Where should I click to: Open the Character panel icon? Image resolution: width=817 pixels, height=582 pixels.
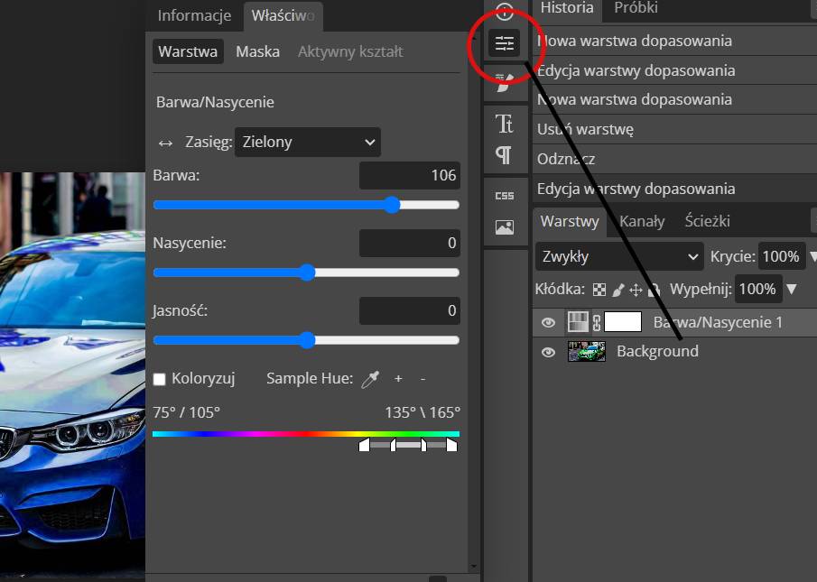coord(504,124)
